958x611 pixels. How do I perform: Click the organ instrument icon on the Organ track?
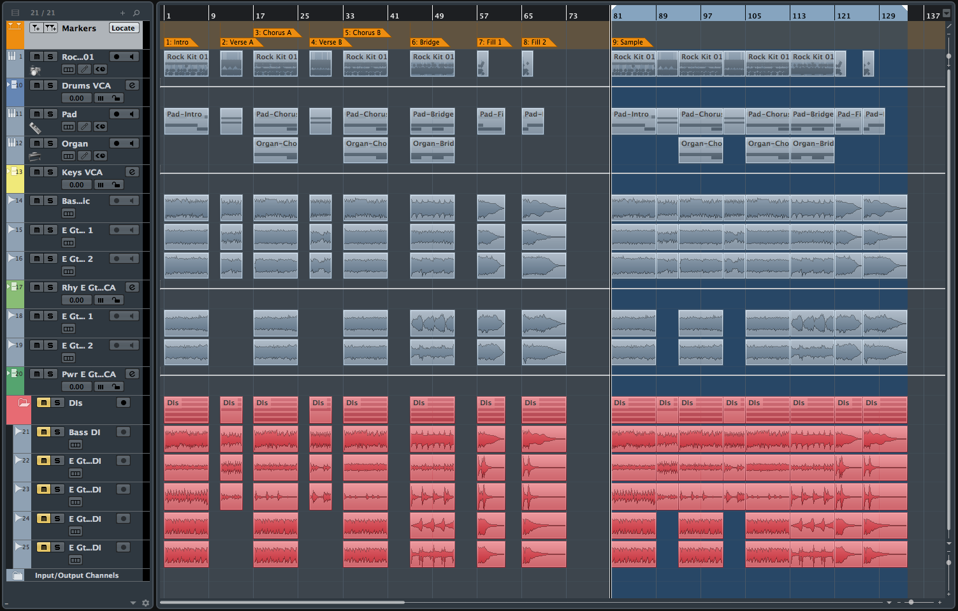click(x=34, y=155)
